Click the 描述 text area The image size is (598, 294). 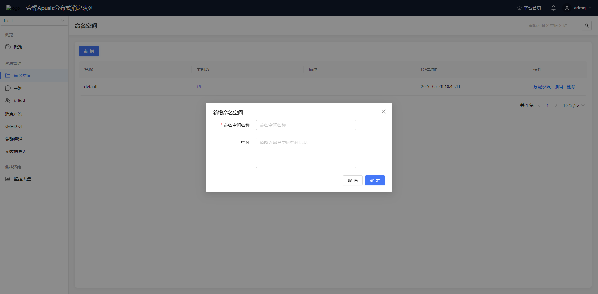(x=306, y=153)
